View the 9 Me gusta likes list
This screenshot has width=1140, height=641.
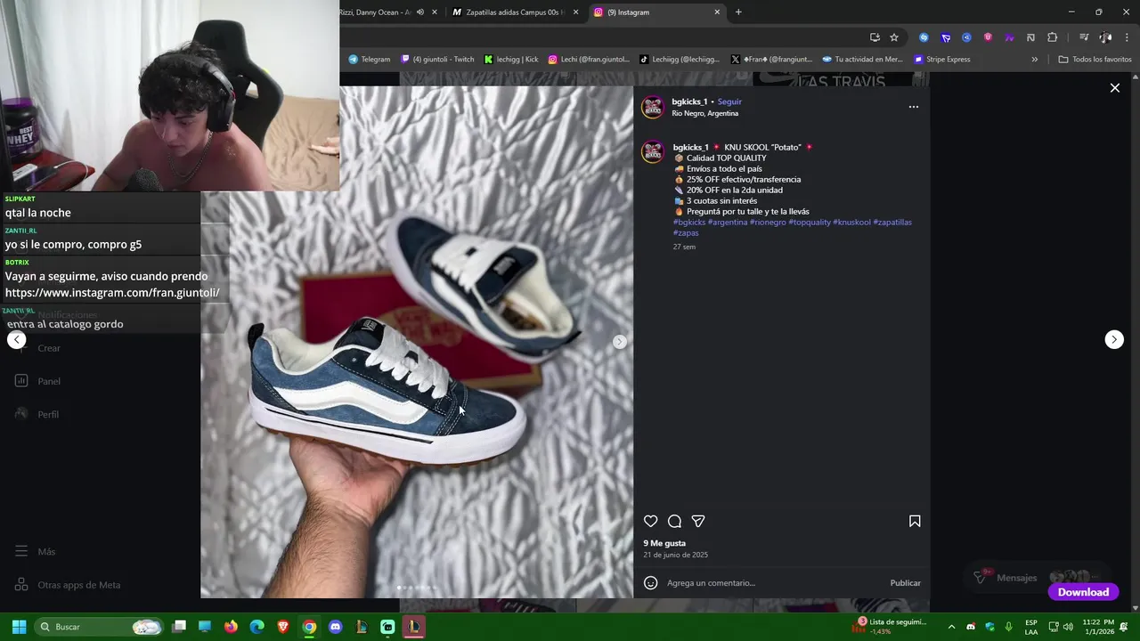click(x=664, y=543)
